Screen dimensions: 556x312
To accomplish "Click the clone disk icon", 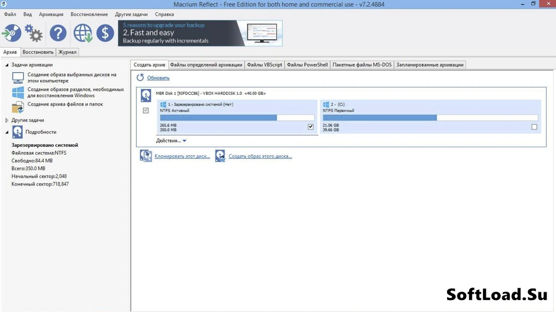I will 145,156.
